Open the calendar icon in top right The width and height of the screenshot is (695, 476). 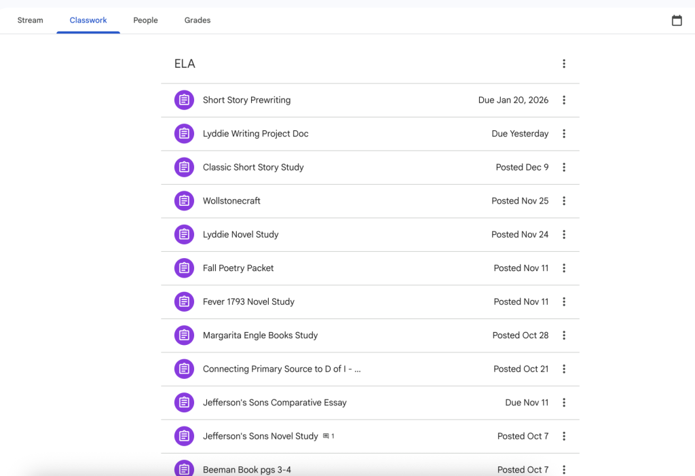click(x=677, y=20)
